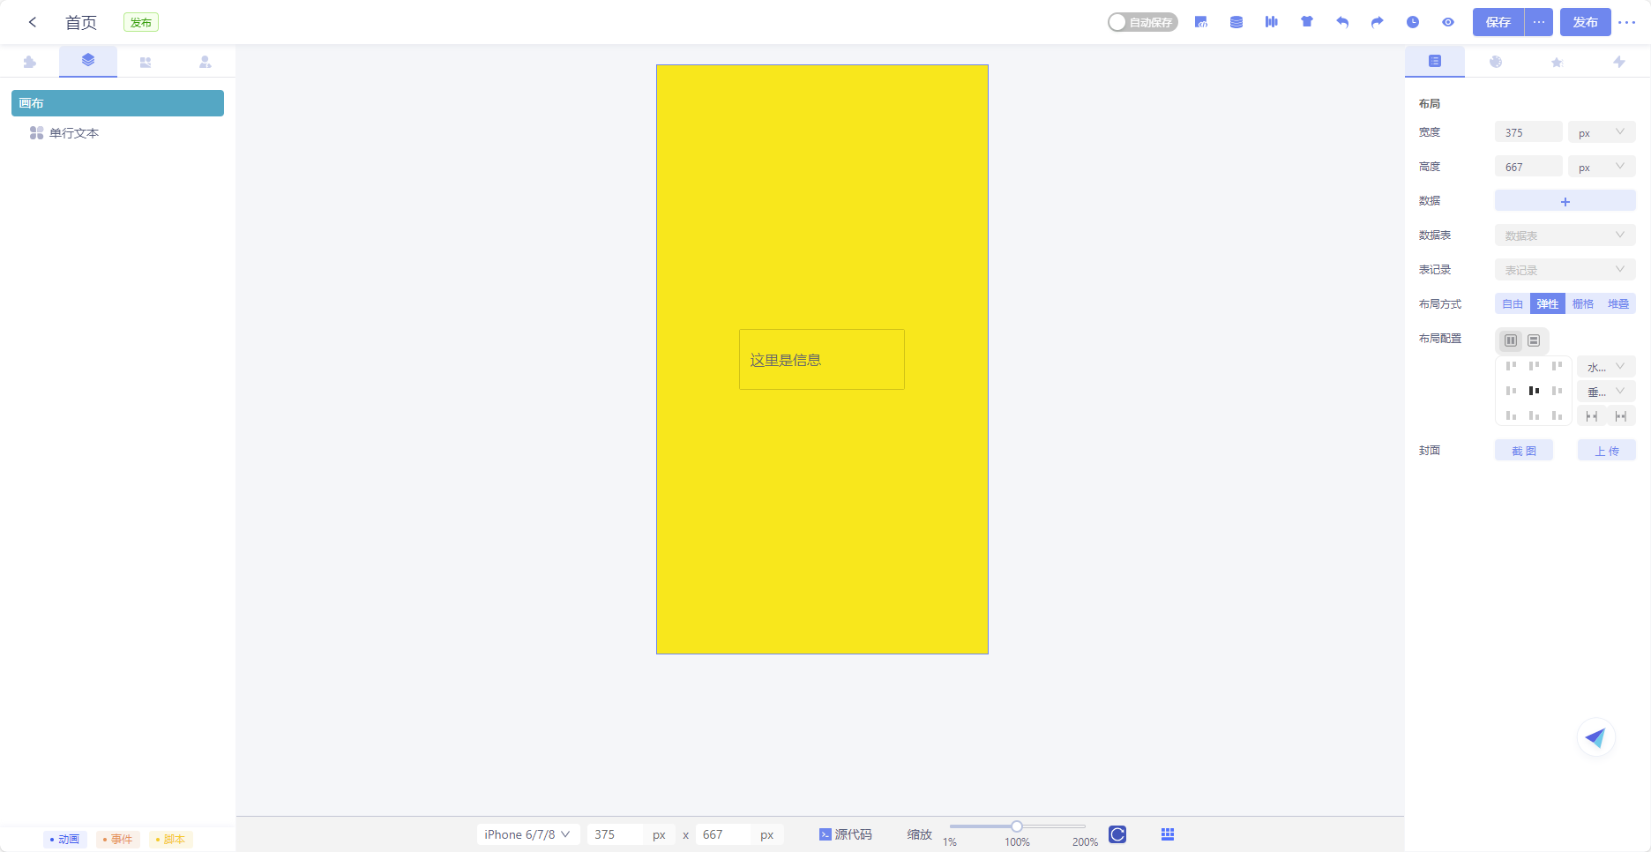This screenshot has height=852, width=1651.
Task: Select 自由 layout mode
Action: click(1513, 303)
